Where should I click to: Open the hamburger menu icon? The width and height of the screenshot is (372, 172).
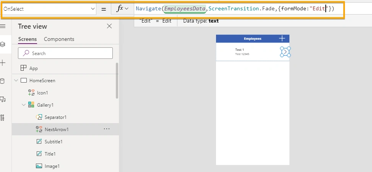coord(2,26)
